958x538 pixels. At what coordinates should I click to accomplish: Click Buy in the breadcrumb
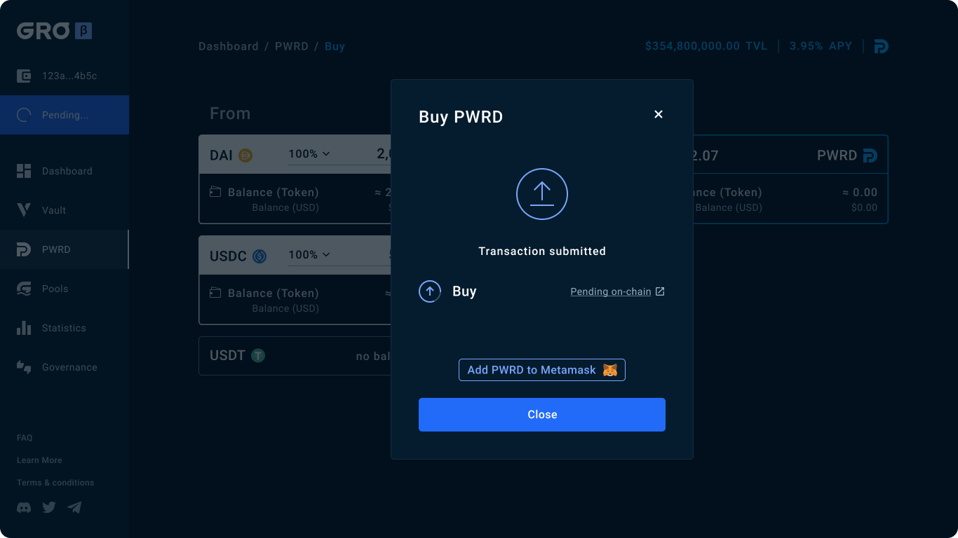[335, 46]
